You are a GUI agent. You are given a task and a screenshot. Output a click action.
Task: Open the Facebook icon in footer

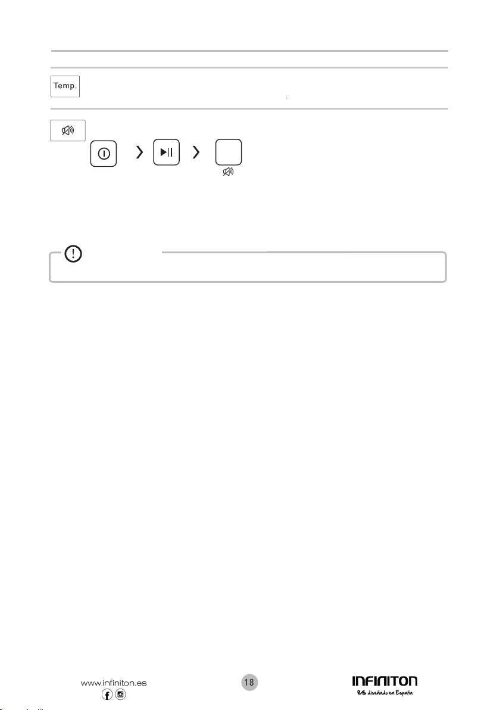click(107, 694)
